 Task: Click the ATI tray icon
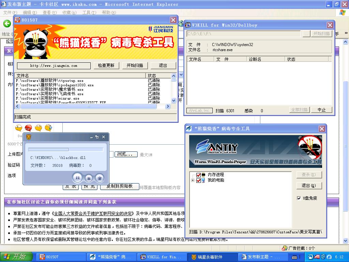317,257
